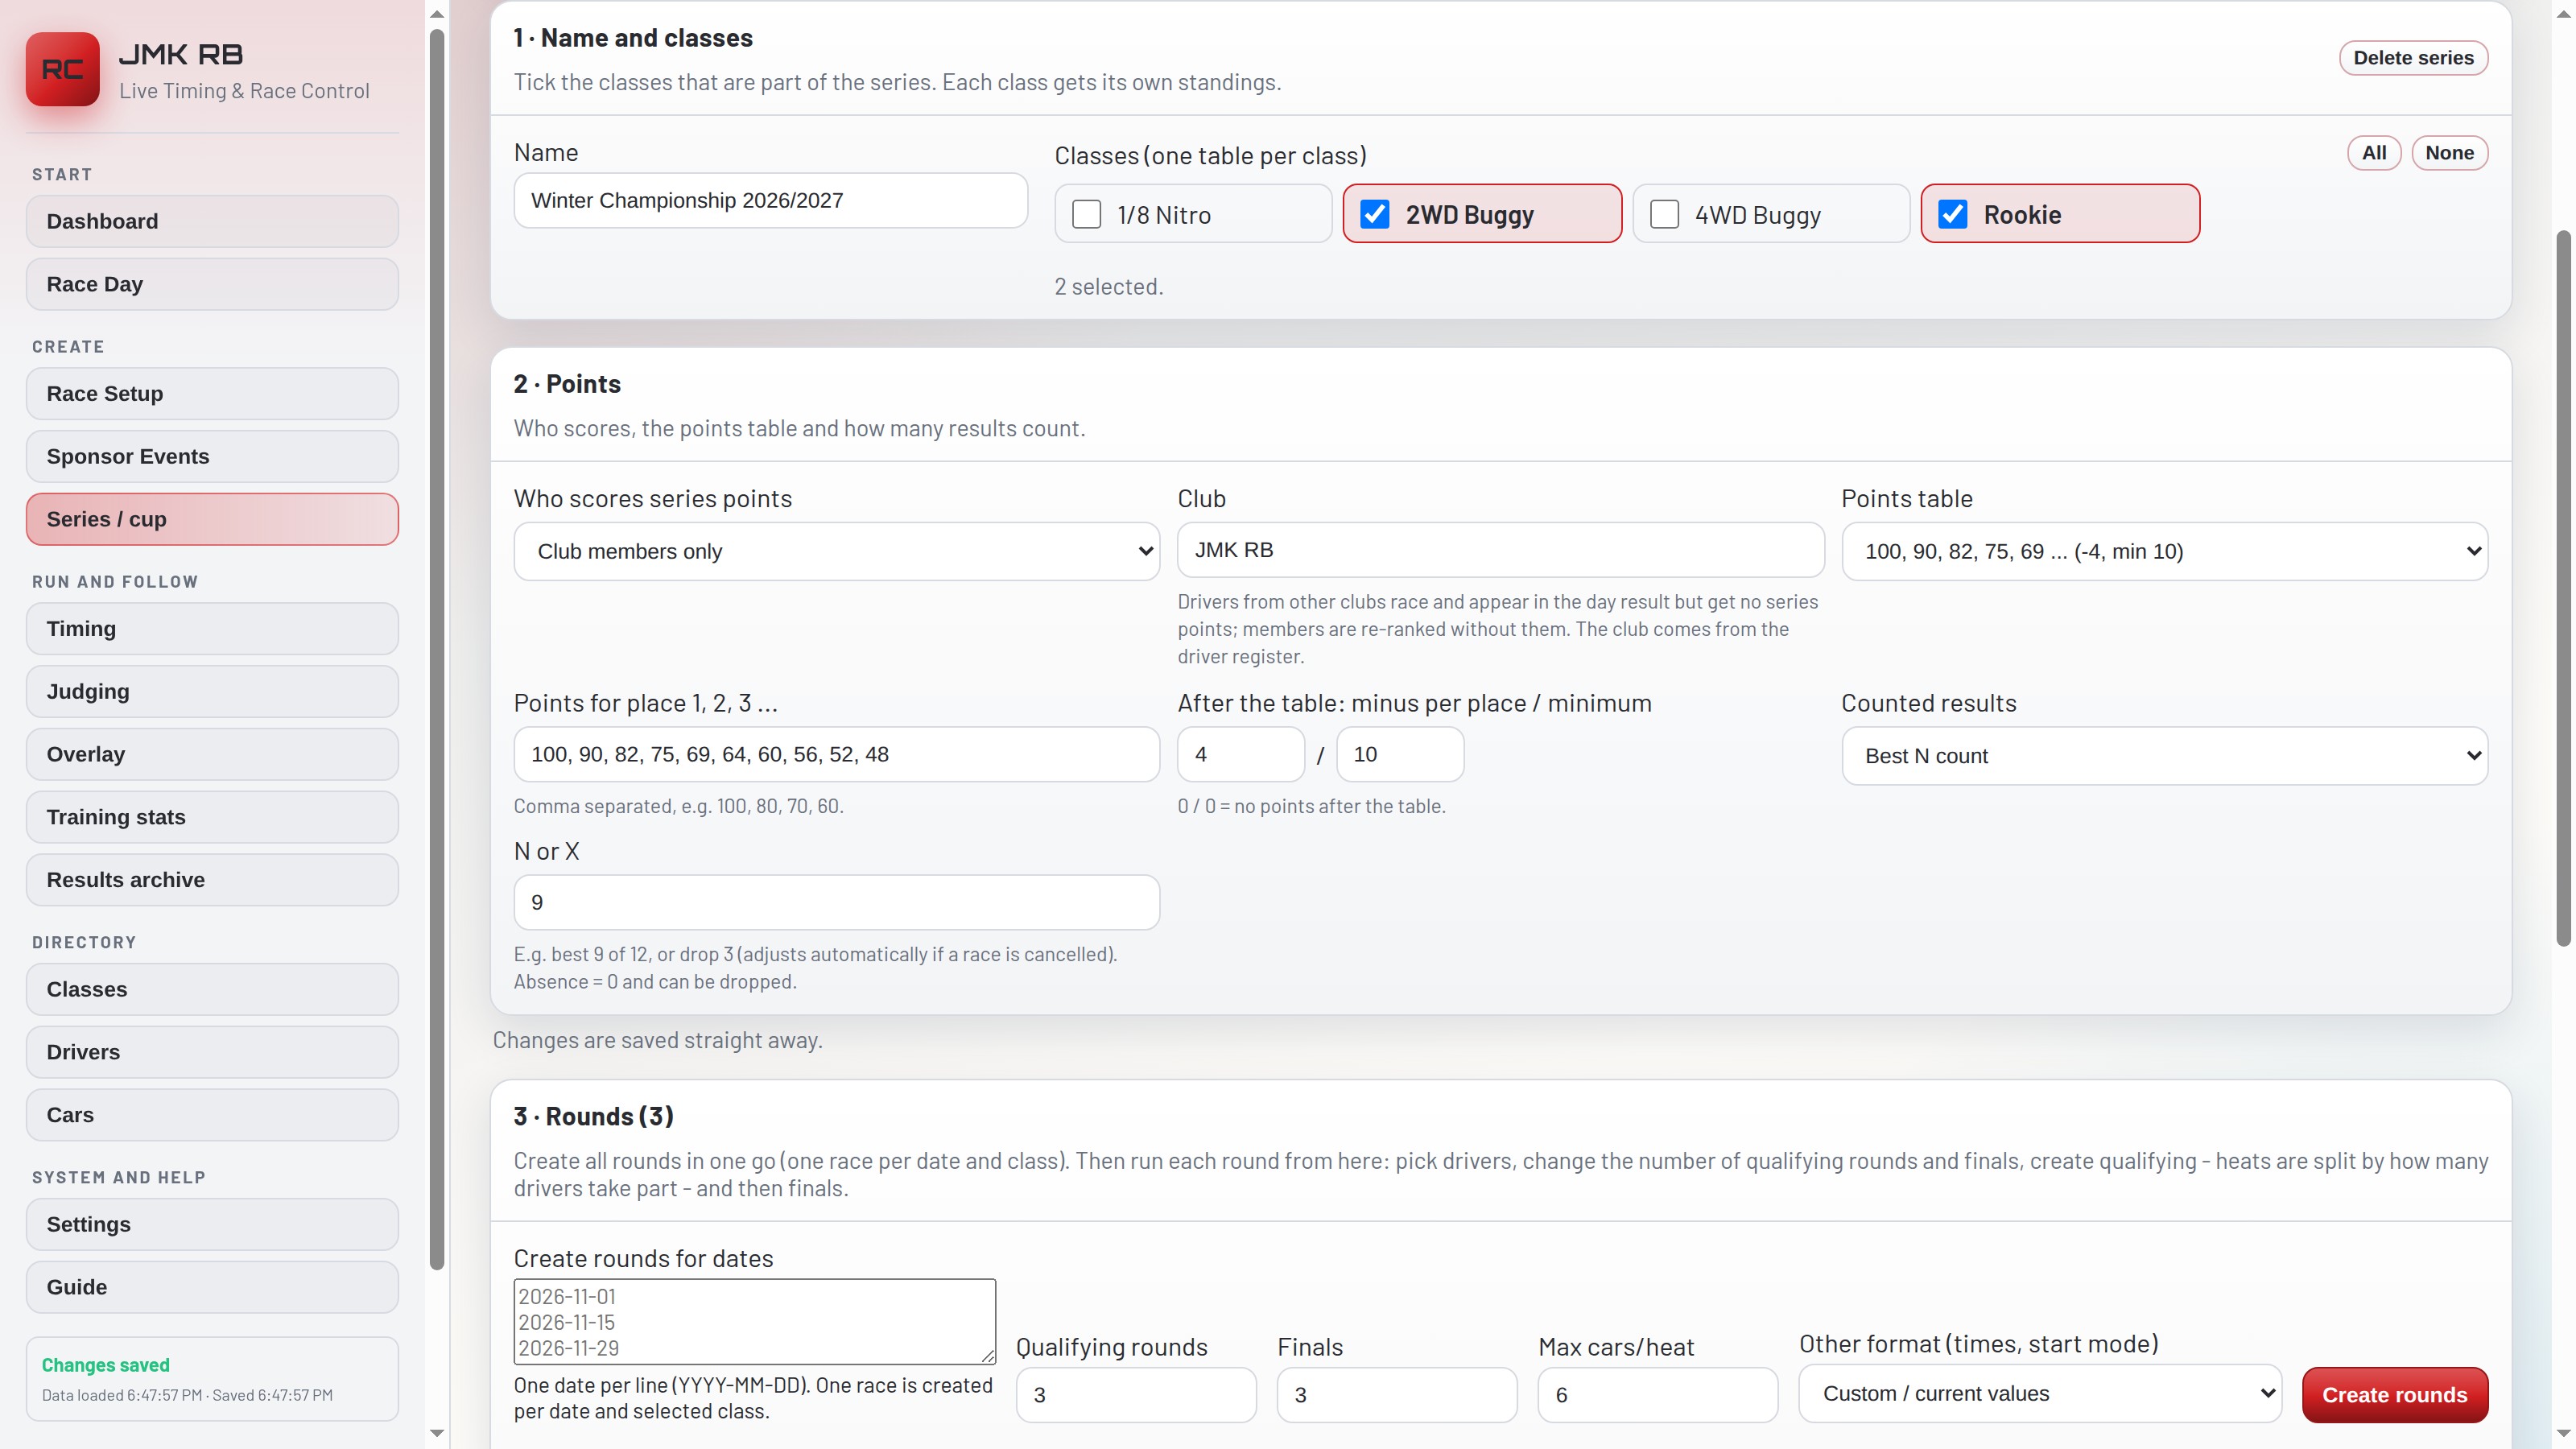Click the series Name input field
This screenshot has width=2576, height=1449.
point(770,200)
